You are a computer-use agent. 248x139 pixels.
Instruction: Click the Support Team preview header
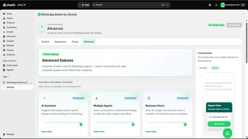219,107
